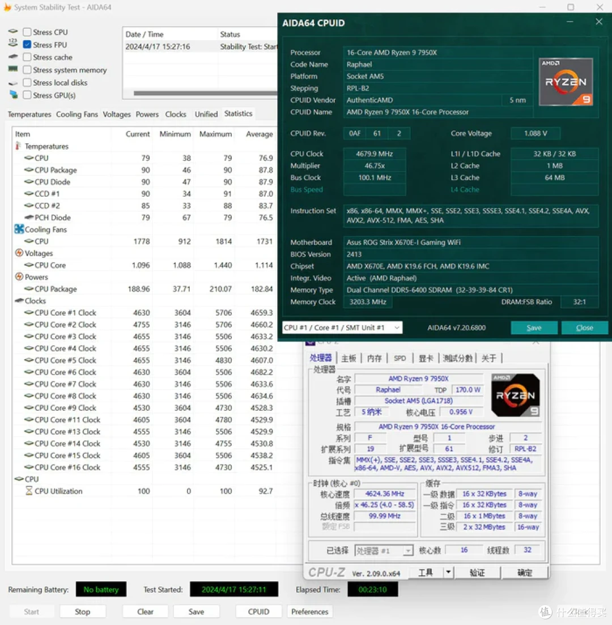Click the CCD #1 sensor icon
612x625 pixels.
click(x=29, y=193)
